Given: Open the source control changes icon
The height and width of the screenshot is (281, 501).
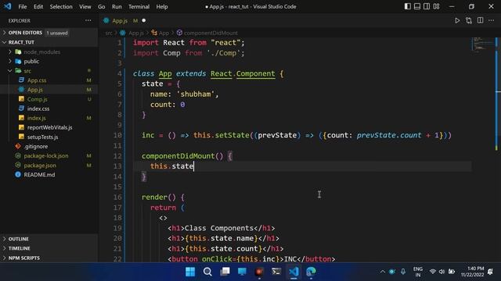Looking at the screenshot, I should pos(469,21).
